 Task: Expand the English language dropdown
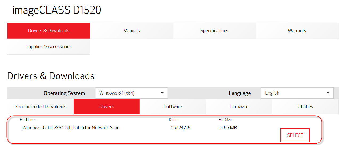(x=293, y=93)
